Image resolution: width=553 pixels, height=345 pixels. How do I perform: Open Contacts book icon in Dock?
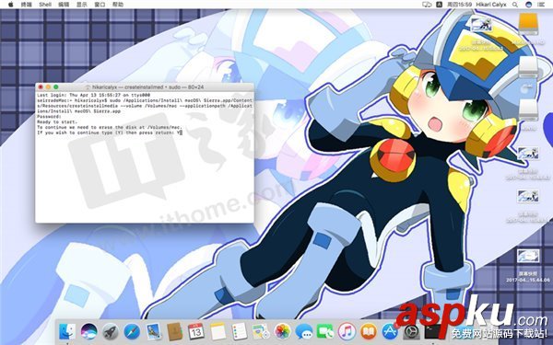point(175,331)
